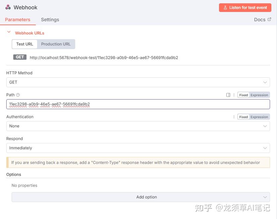This screenshot has width=277, height=219.
Task: Click the external link icon next to Docs
Action: click(x=269, y=19)
